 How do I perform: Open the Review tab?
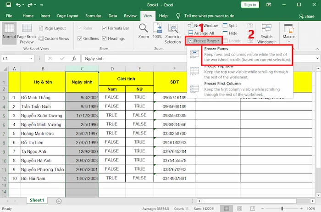pyautogui.click(x=130, y=16)
